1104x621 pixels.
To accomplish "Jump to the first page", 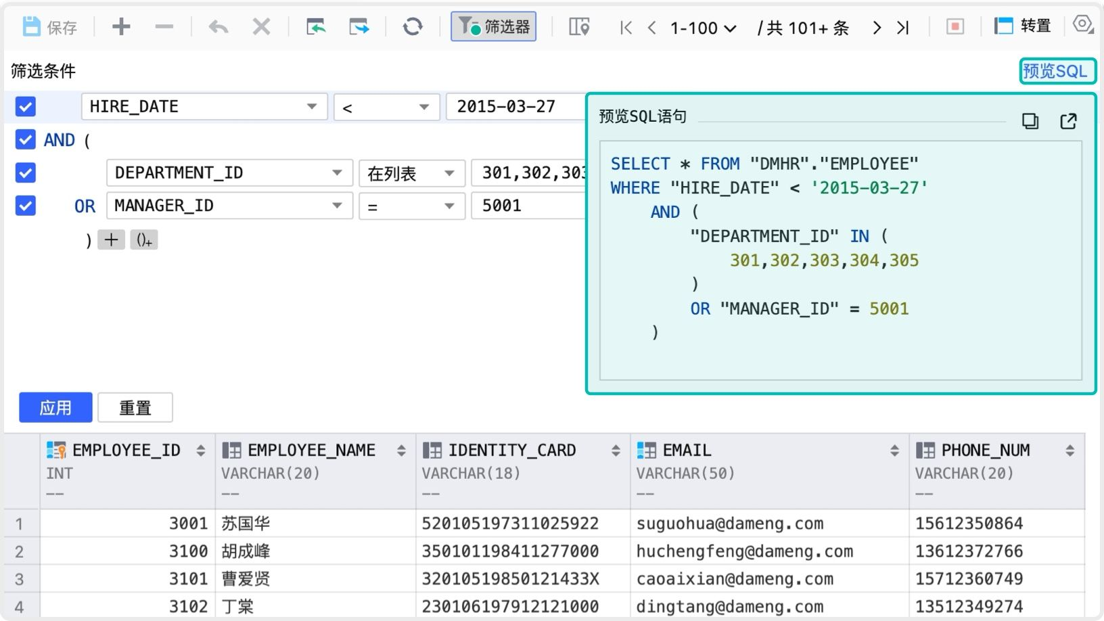I will point(626,28).
